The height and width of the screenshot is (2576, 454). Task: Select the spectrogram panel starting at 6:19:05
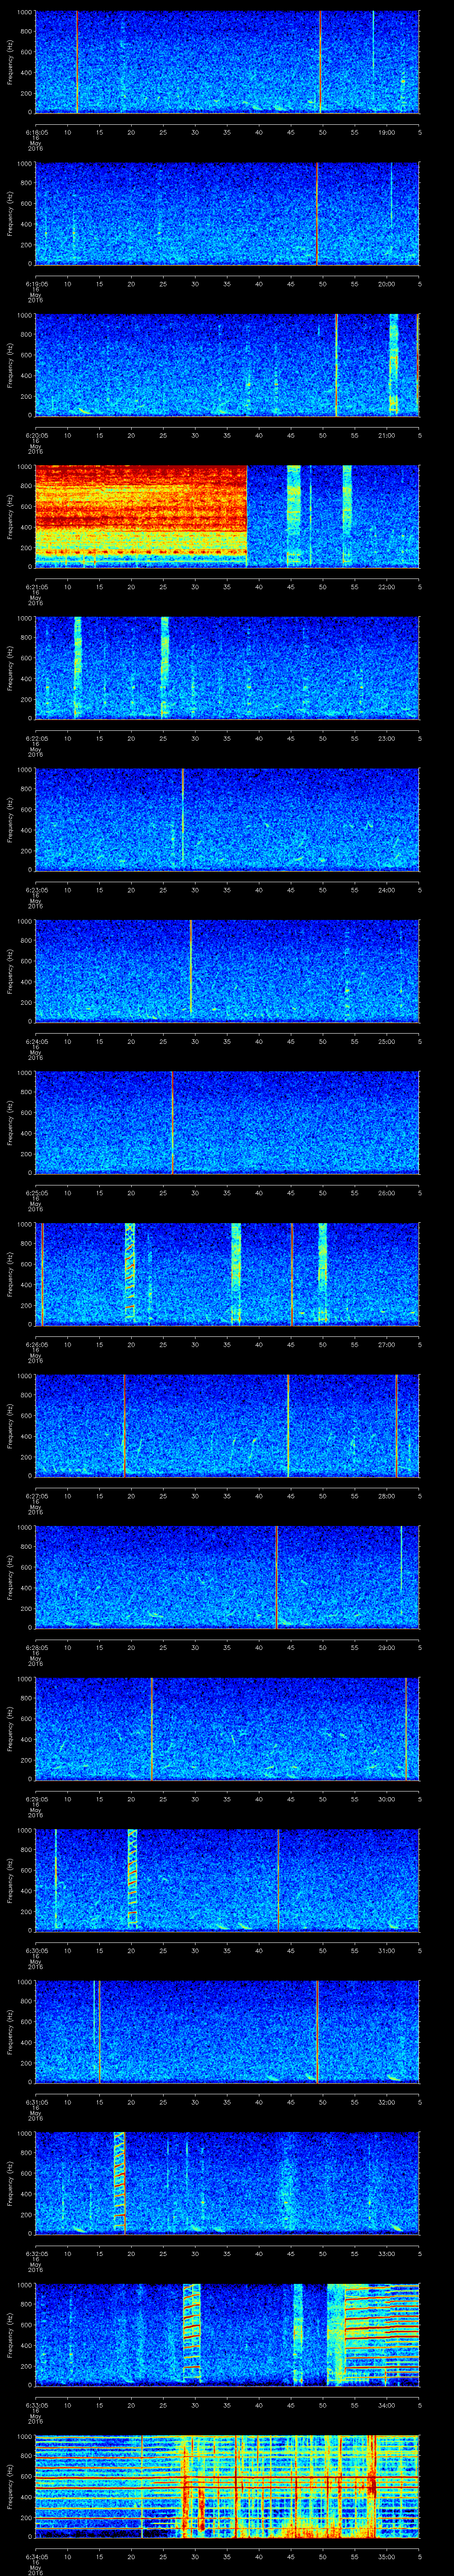pos(227,213)
